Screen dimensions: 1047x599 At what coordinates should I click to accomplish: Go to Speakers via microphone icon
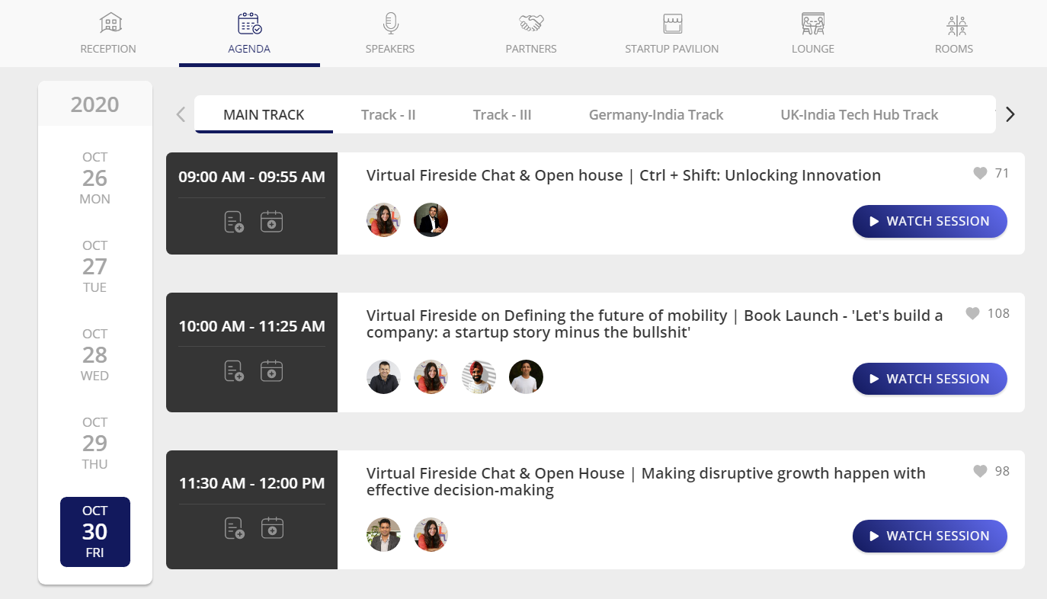[x=390, y=24]
